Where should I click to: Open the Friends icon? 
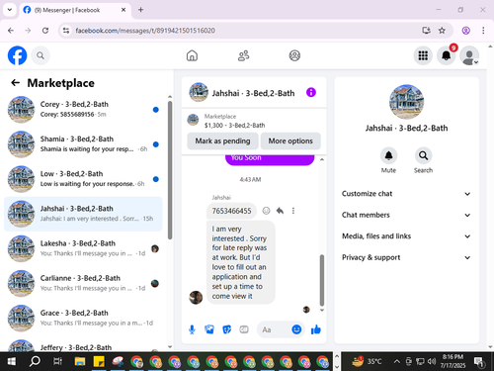tap(243, 55)
